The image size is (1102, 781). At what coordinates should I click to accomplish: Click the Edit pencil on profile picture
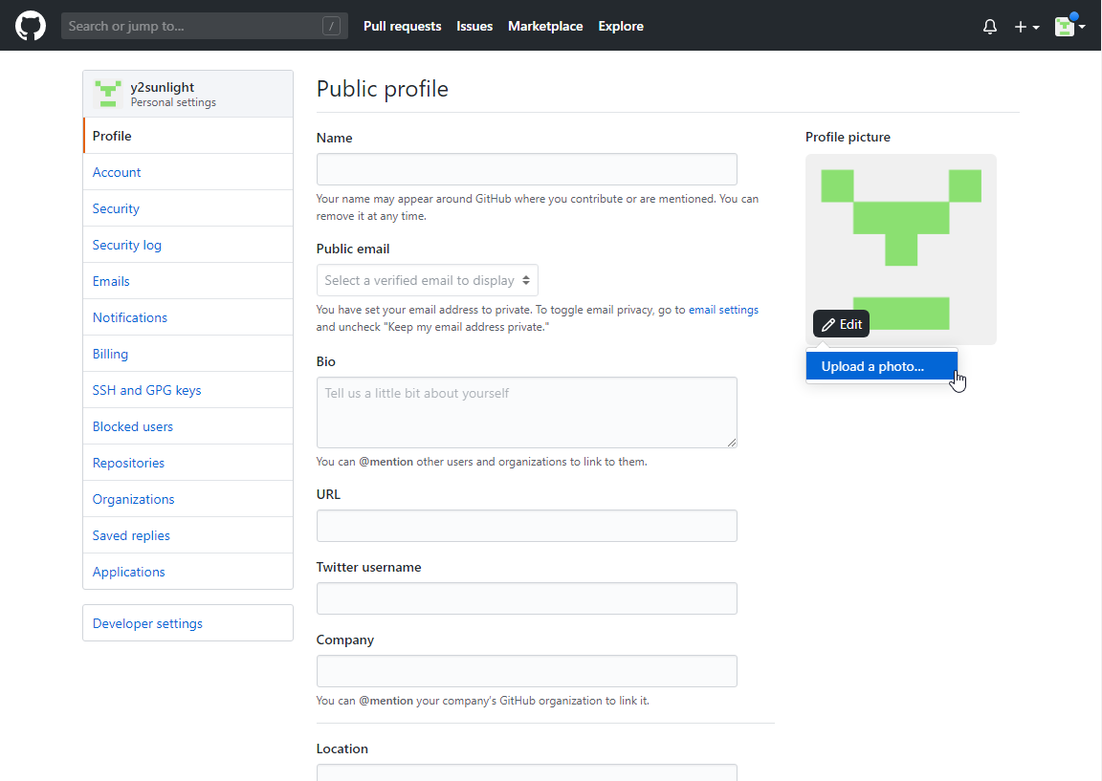coord(842,324)
